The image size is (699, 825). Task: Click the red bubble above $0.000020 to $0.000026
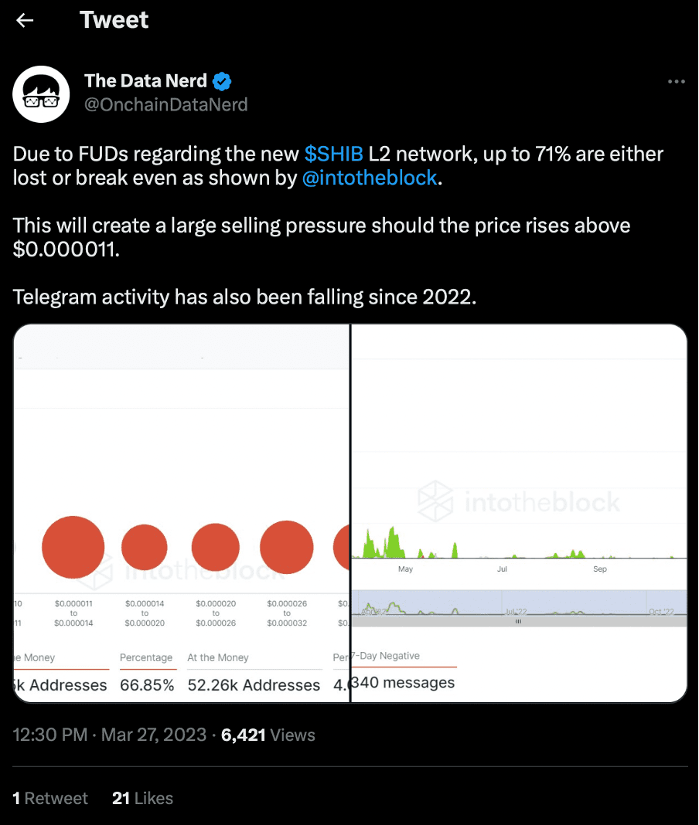[216, 547]
